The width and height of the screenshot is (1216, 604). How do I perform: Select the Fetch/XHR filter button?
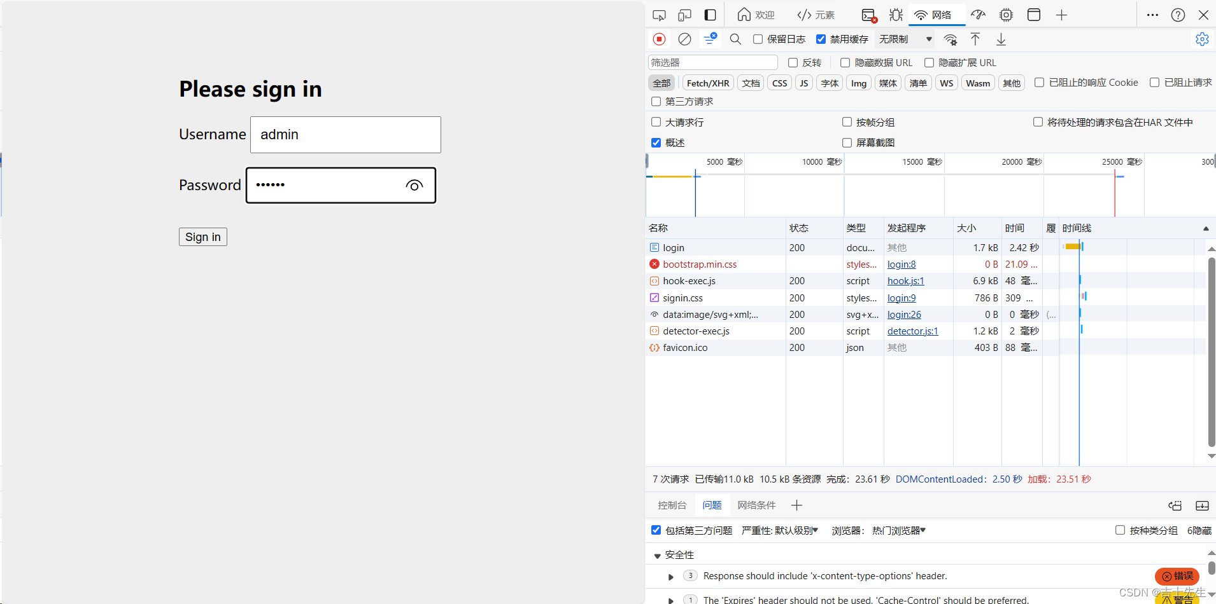point(708,83)
